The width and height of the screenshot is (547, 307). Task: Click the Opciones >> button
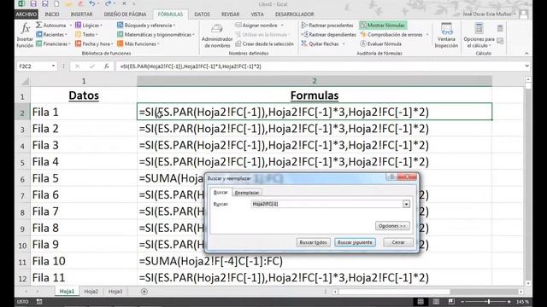(x=392, y=226)
